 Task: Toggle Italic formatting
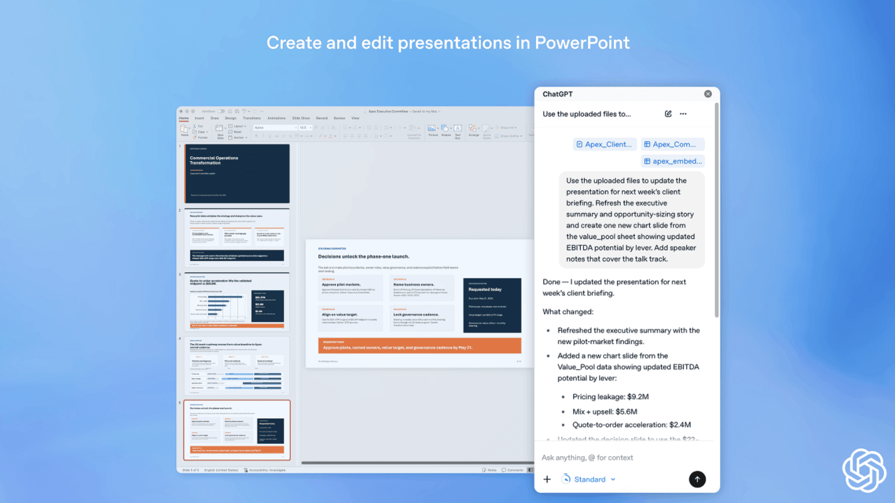[263, 136]
